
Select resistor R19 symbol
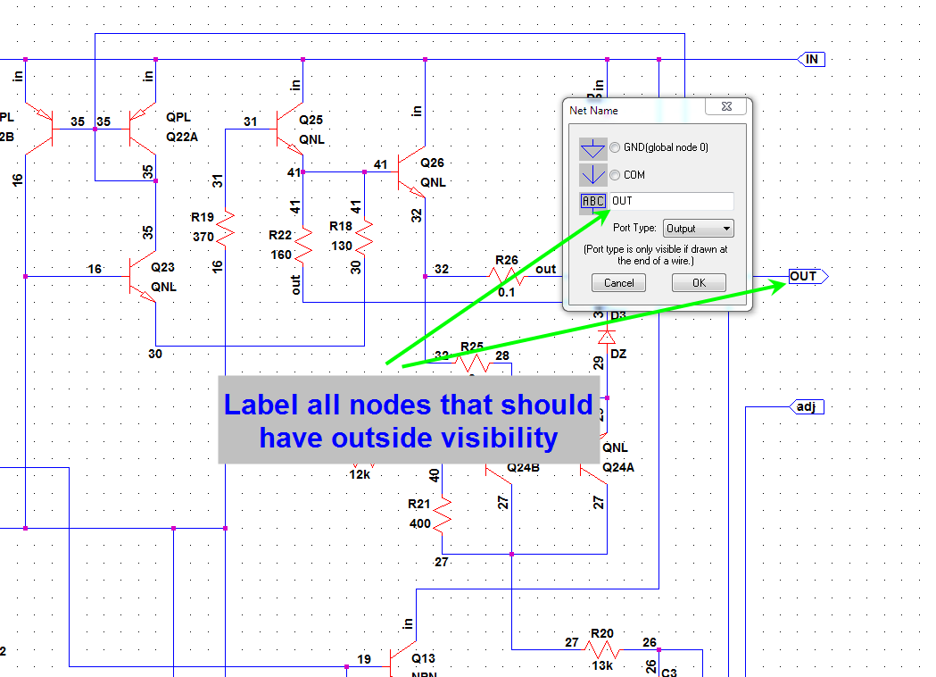tap(226, 229)
